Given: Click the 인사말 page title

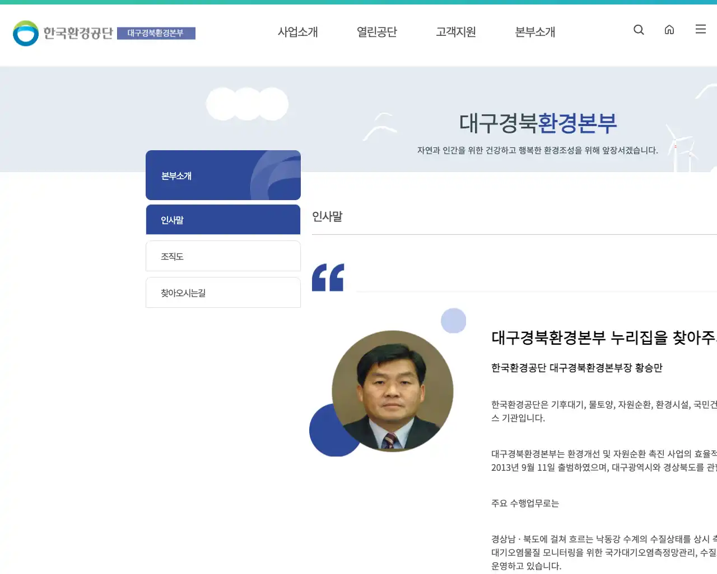Looking at the screenshot, I should click(x=327, y=217).
